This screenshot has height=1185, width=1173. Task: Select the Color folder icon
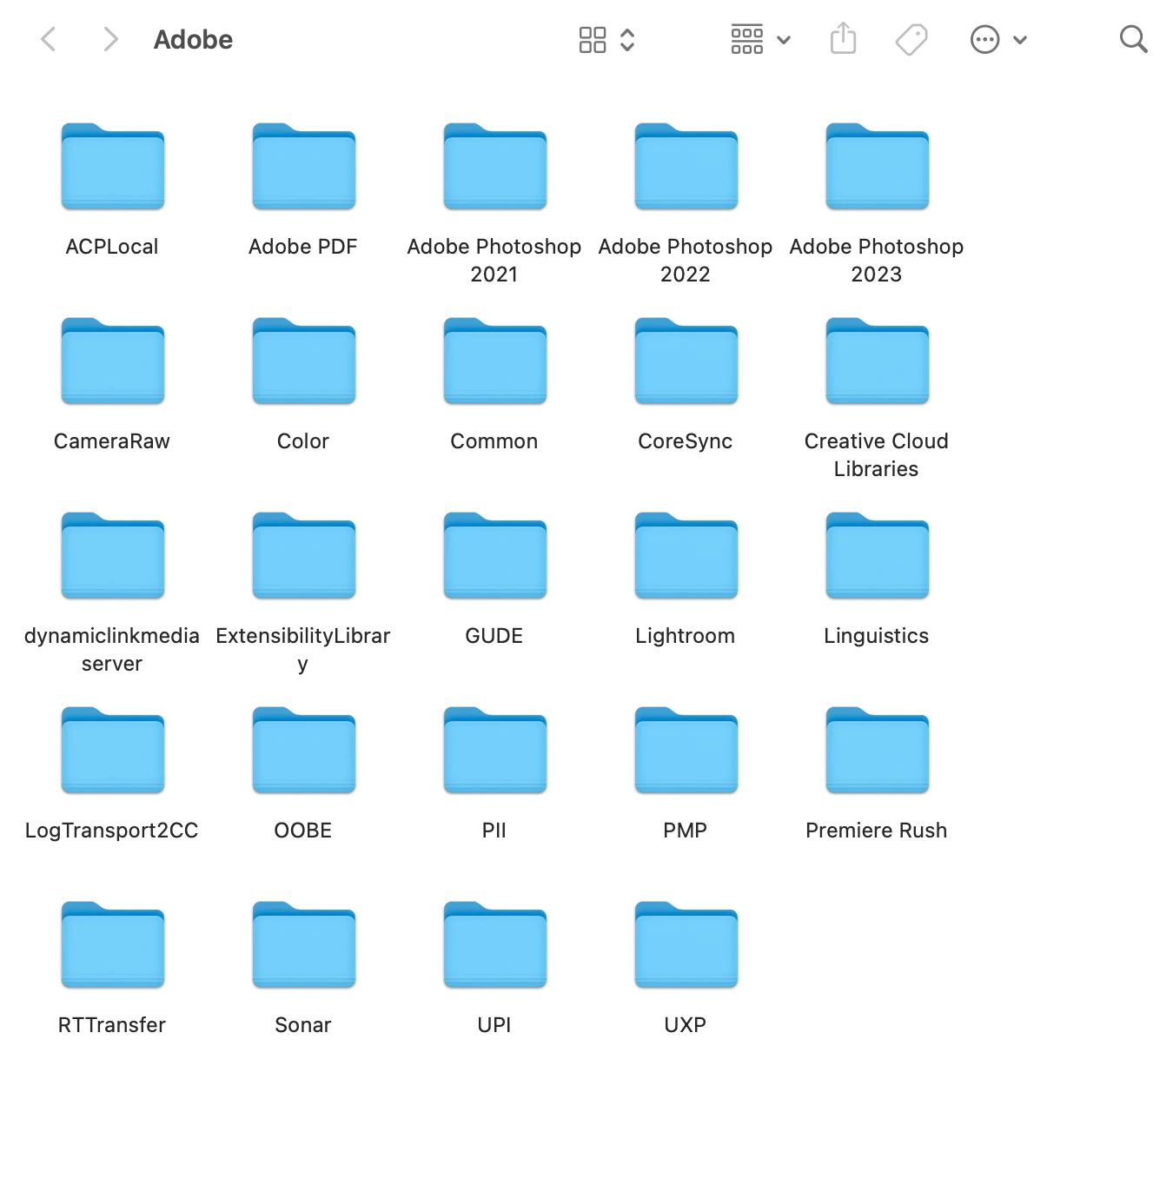click(304, 361)
